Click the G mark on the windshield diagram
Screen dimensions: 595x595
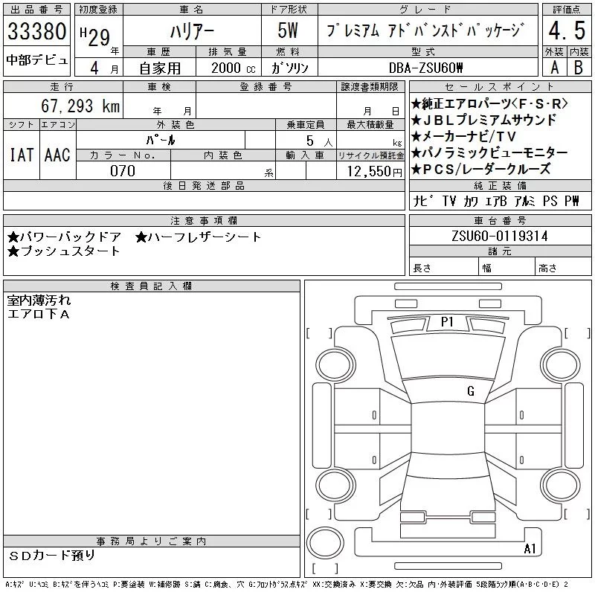coord(471,391)
